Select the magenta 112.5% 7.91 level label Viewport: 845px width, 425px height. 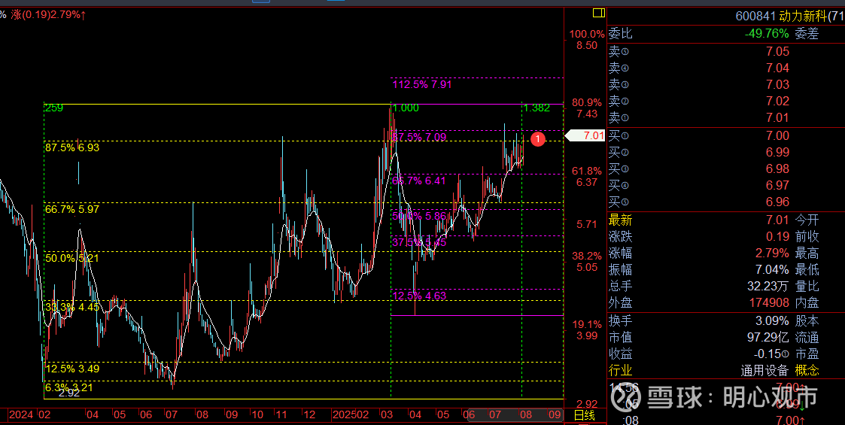point(422,84)
